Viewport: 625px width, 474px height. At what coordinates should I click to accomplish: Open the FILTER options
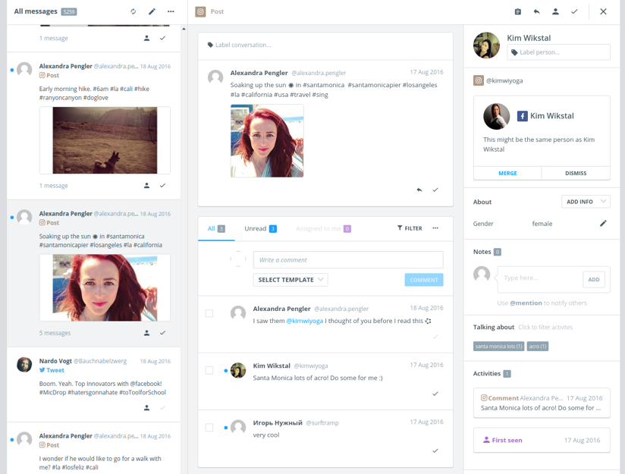click(410, 228)
